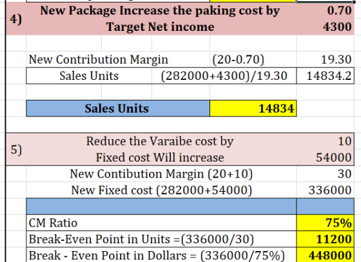Click the 336000 new fixed cost value

[x=325, y=190]
